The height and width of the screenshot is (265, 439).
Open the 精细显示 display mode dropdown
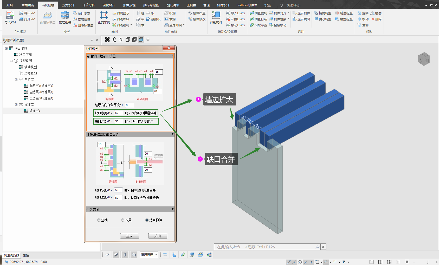tap(149, 255)
